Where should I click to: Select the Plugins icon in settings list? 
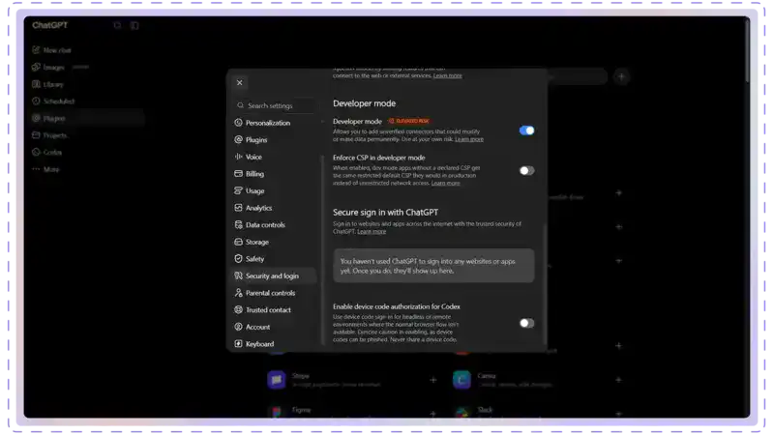[x=238, y=139]
